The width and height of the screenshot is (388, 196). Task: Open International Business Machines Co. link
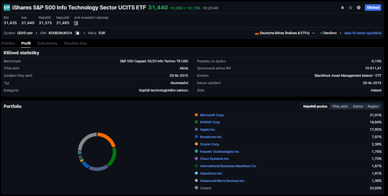point(228,166)
